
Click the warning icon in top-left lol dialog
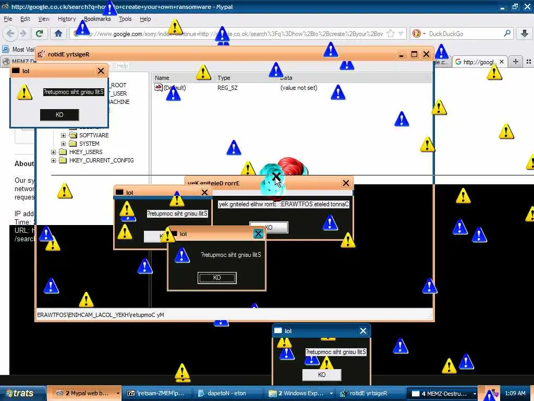pos(25,92)
